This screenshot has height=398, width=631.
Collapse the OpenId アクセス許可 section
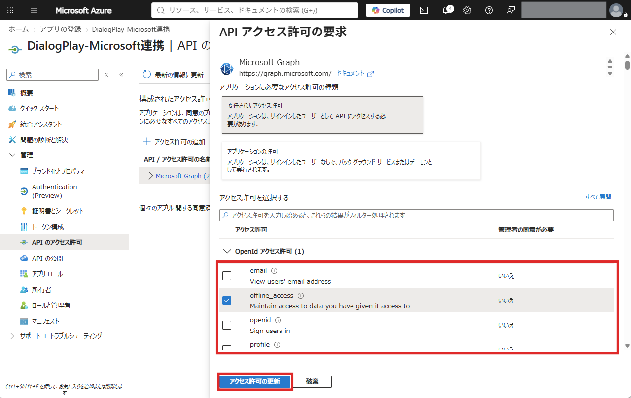227,251
